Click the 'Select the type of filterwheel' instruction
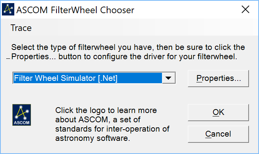This screenshot has width=259, height=154. point(128,52)
